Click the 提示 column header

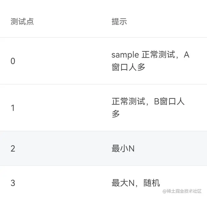click(x=119, y=22)
